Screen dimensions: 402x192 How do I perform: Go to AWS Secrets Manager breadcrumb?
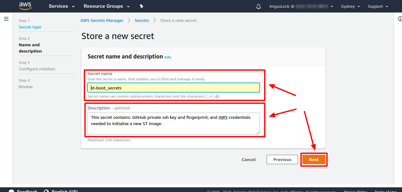pyautogui.click(x=102, y=20)
